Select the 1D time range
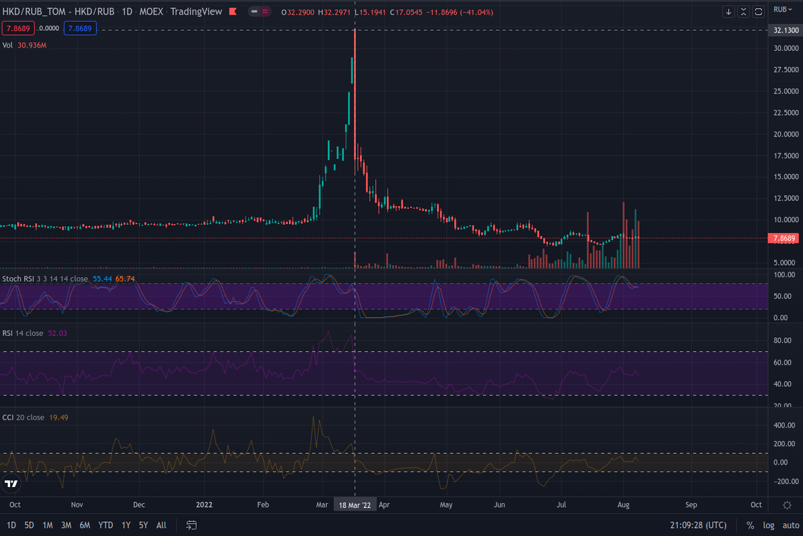The width and height of the screenshot is (803, 536). coord(12,525)
